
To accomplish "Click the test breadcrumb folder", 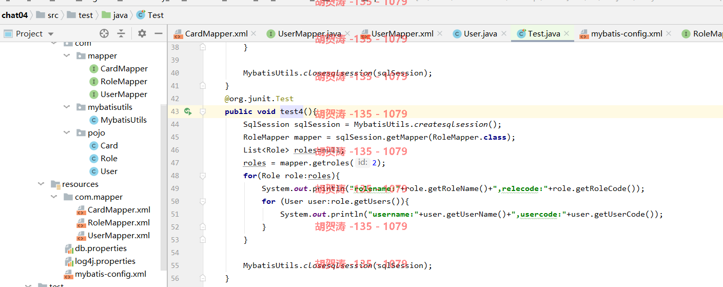I will click(80, 15).
